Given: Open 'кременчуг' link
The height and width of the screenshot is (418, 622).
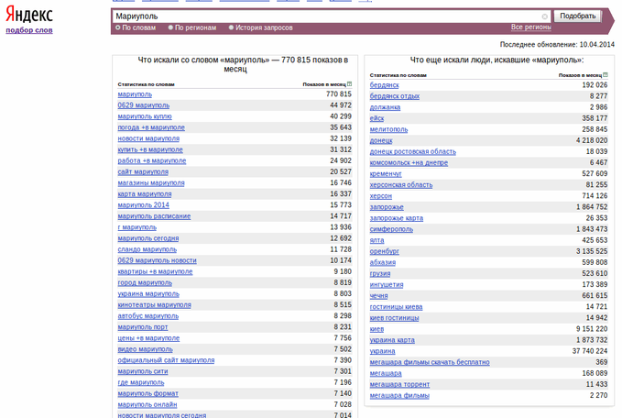Looking at the screenshot, I should click(x=386, y=174).
